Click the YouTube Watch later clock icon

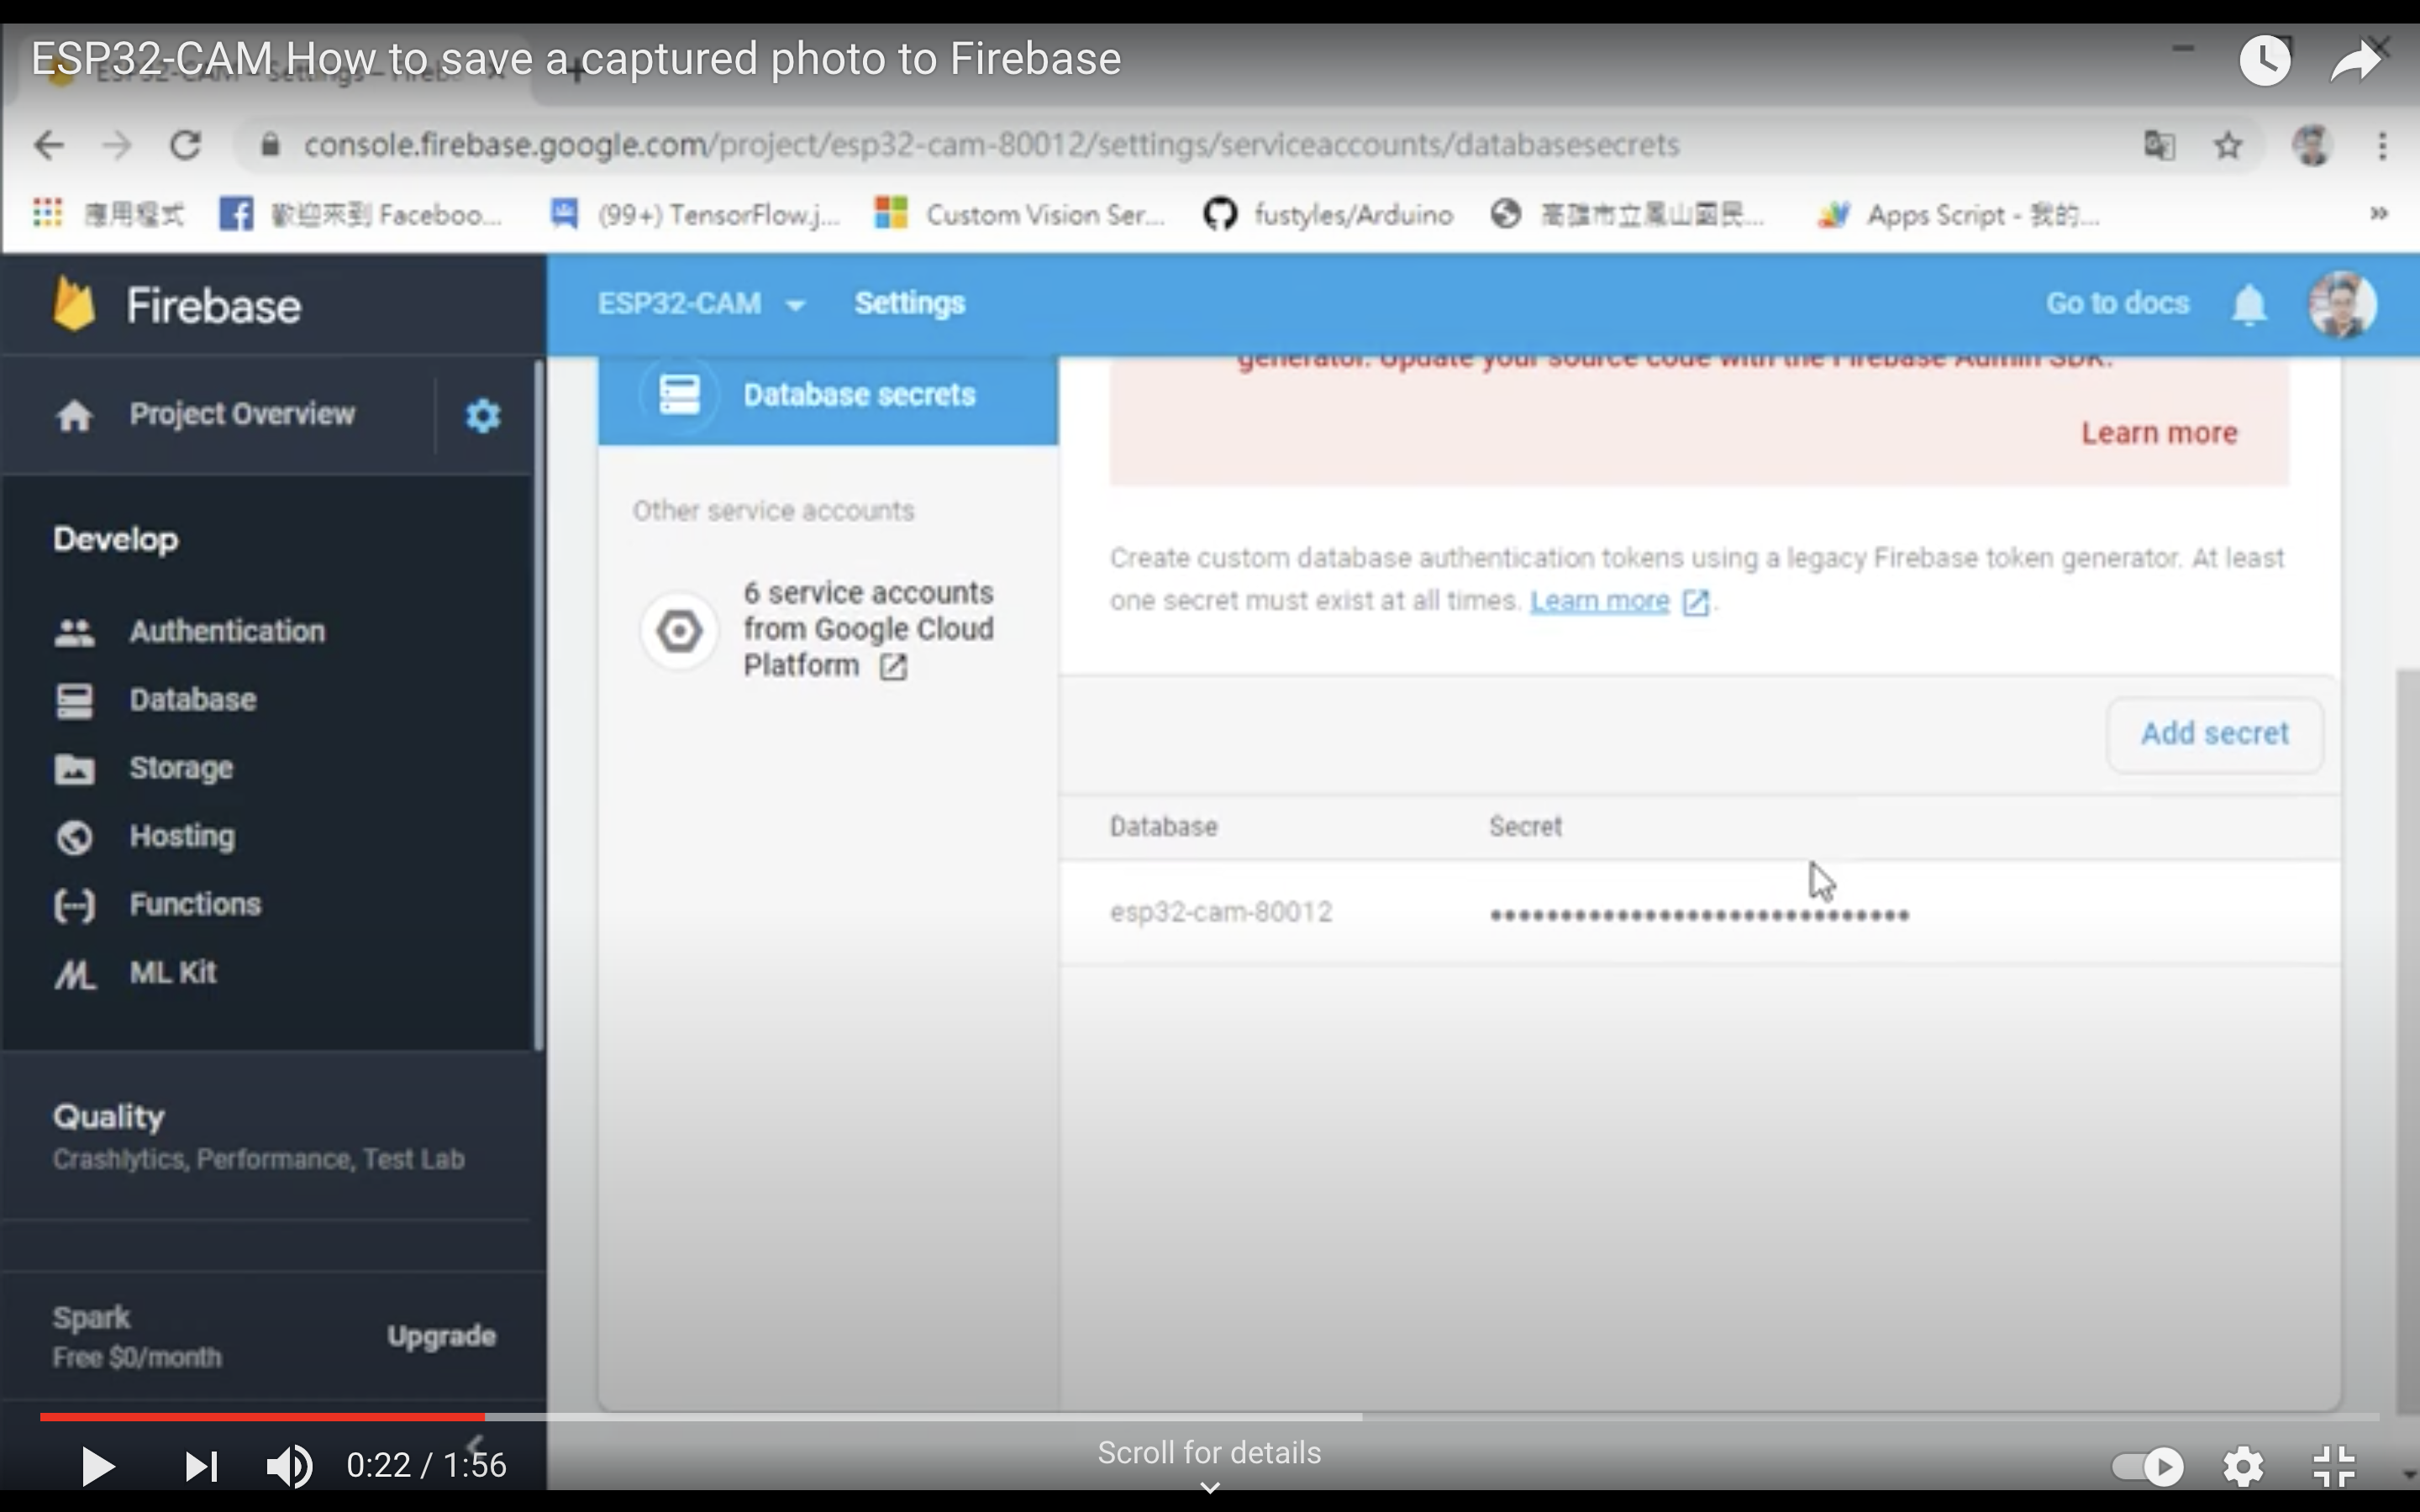tap(2264, 61)
